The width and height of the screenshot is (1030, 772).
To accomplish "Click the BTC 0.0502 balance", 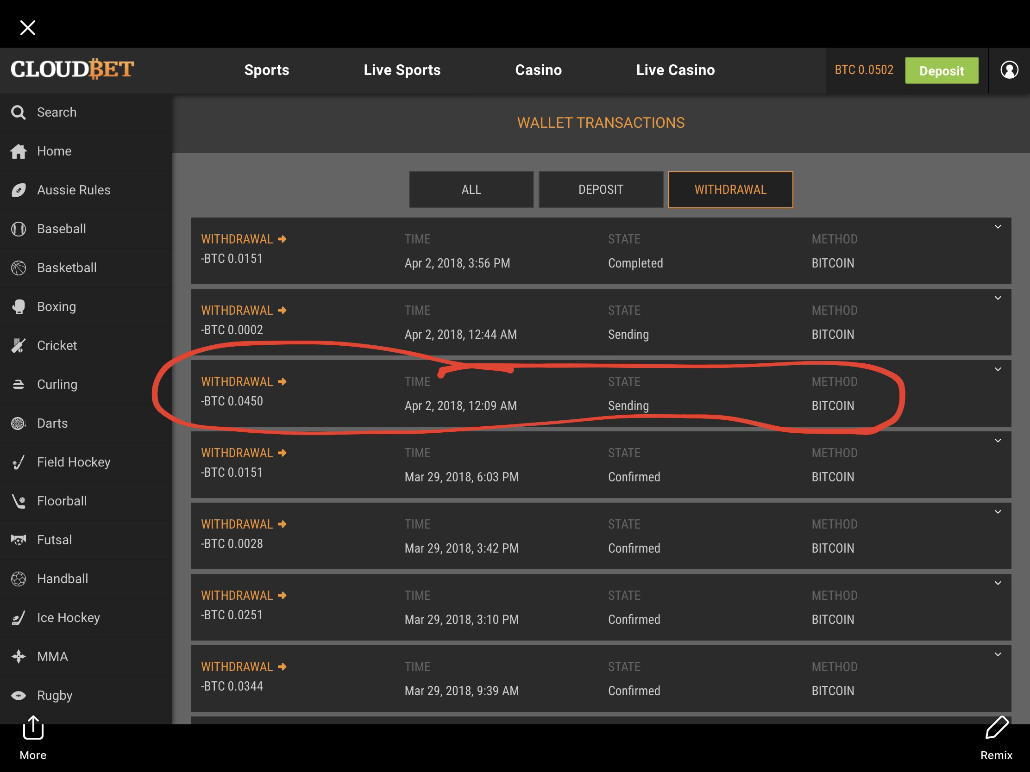I will [864, 70].
